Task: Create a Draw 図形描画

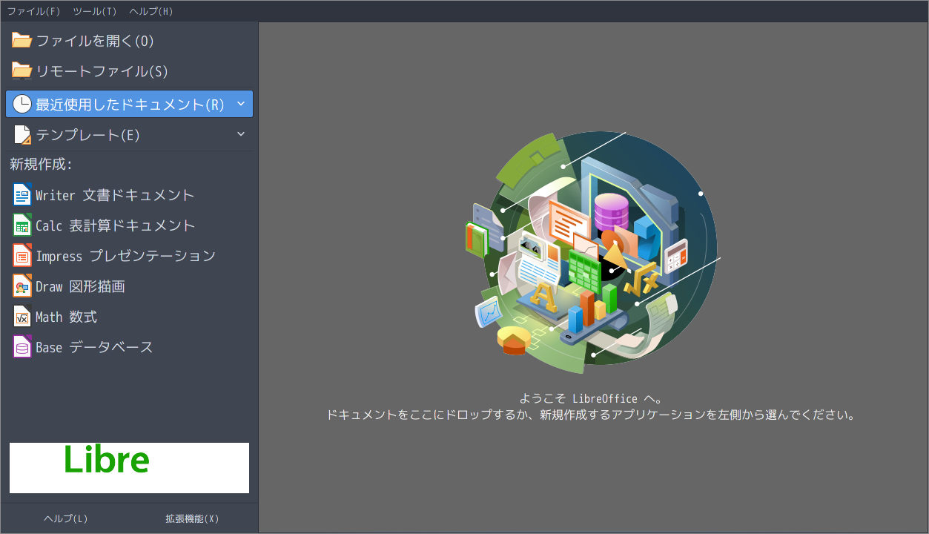Action: coord(80,286)
